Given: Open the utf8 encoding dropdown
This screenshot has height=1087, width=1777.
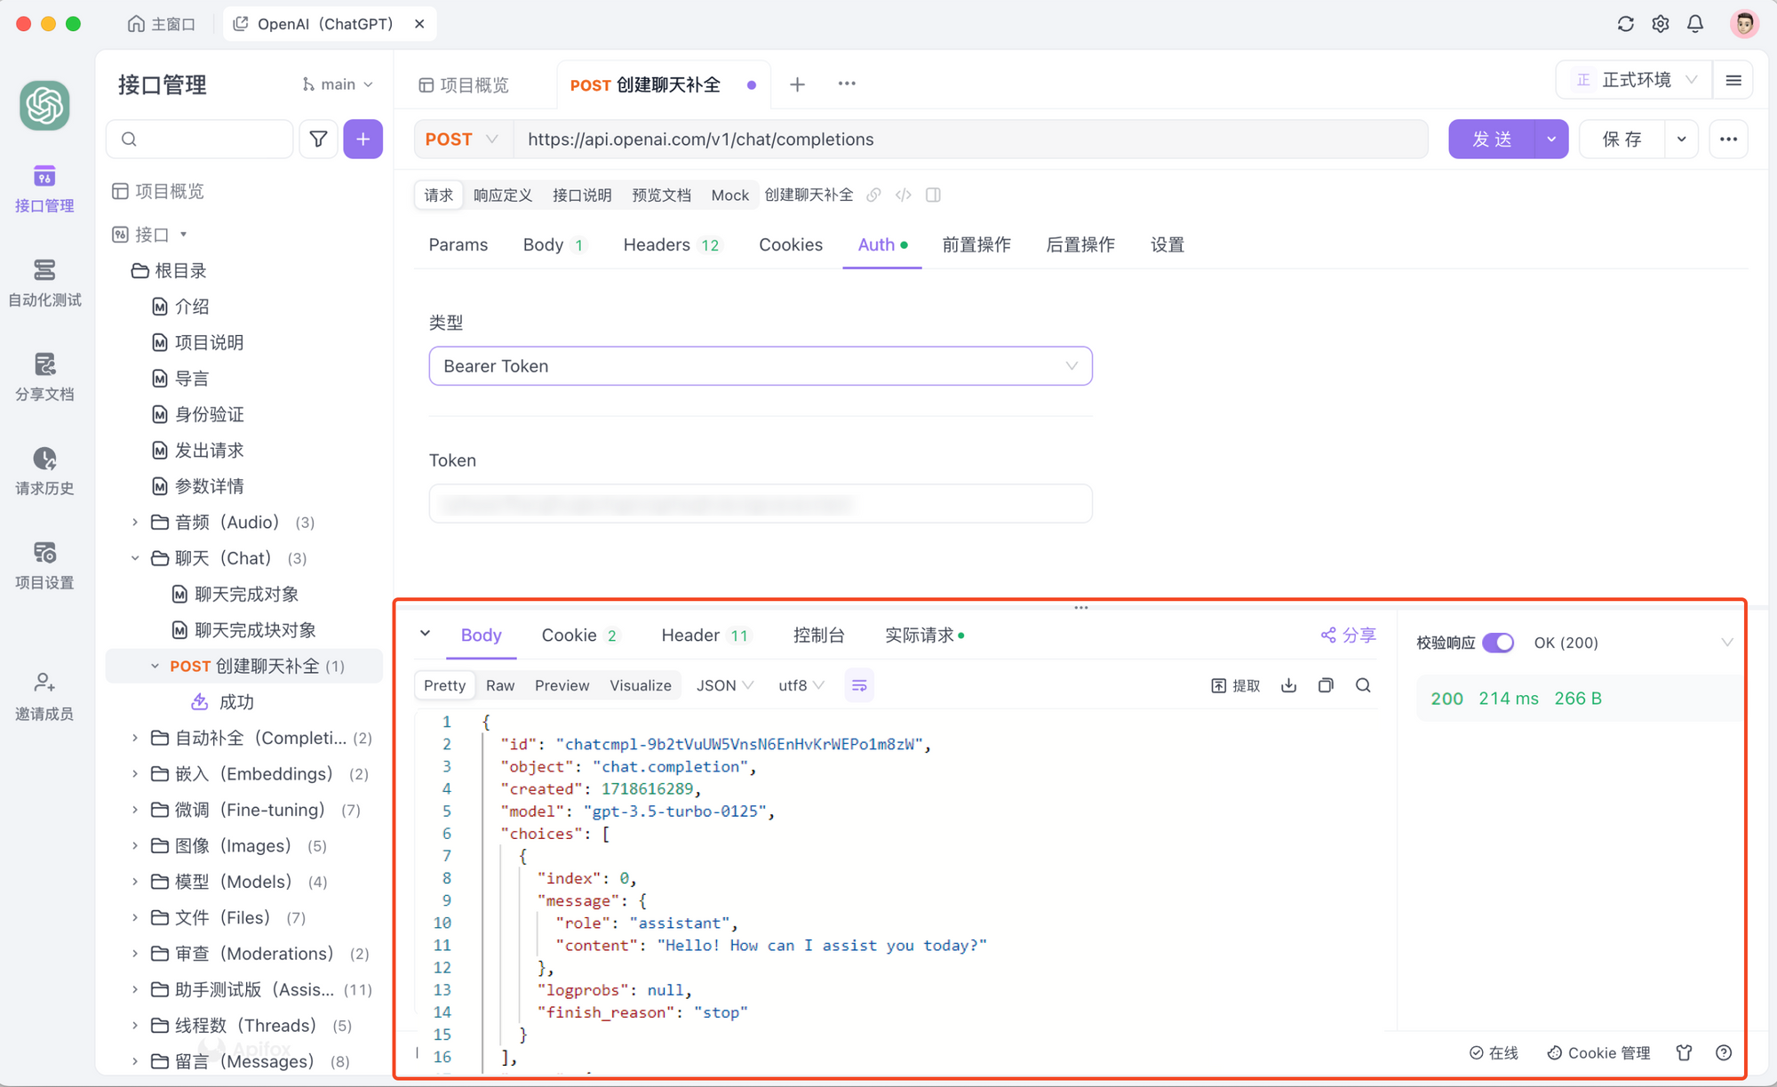Looking at the screenshot, I should click(x=801, y=685).
